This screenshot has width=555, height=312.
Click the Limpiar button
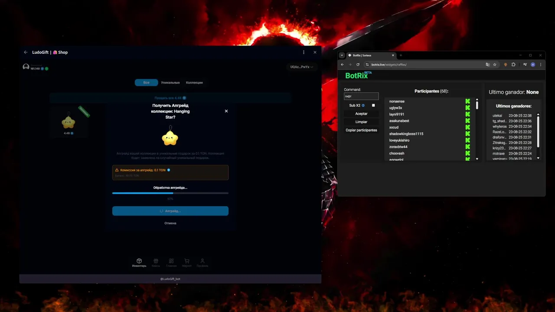361,122
